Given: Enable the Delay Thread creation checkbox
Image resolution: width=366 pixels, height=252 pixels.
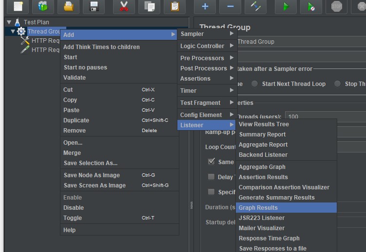Looking at the screenshot, I should coord(211,177).
